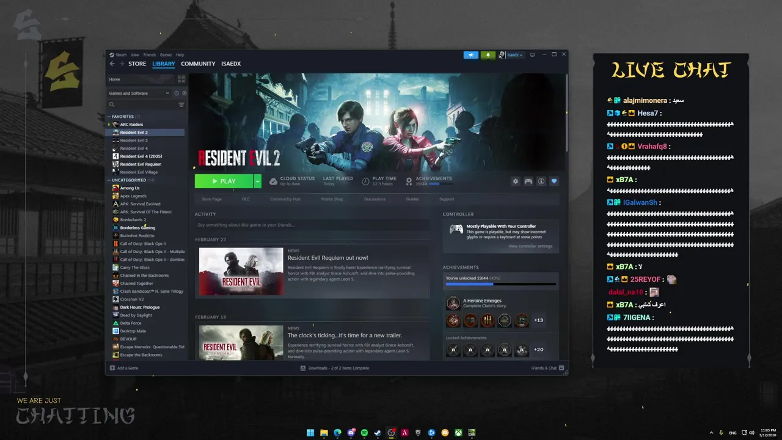782x440 pixels.
Task: Select Among Us in the library list
Action: pyautogui.click(x=130, y=188)
